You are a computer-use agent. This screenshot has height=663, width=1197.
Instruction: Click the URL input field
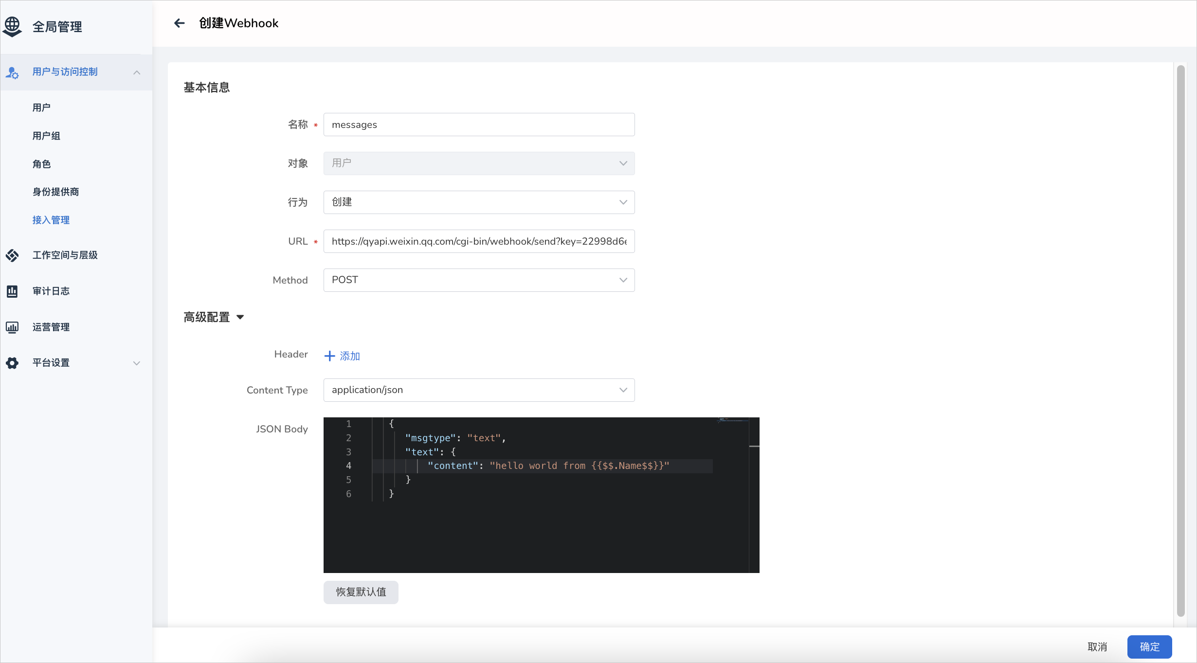coord(479,241)
